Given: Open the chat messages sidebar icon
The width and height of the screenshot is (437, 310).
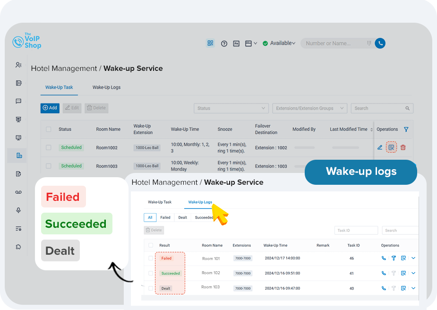Looking at the screenshot, I should (18, 101).
